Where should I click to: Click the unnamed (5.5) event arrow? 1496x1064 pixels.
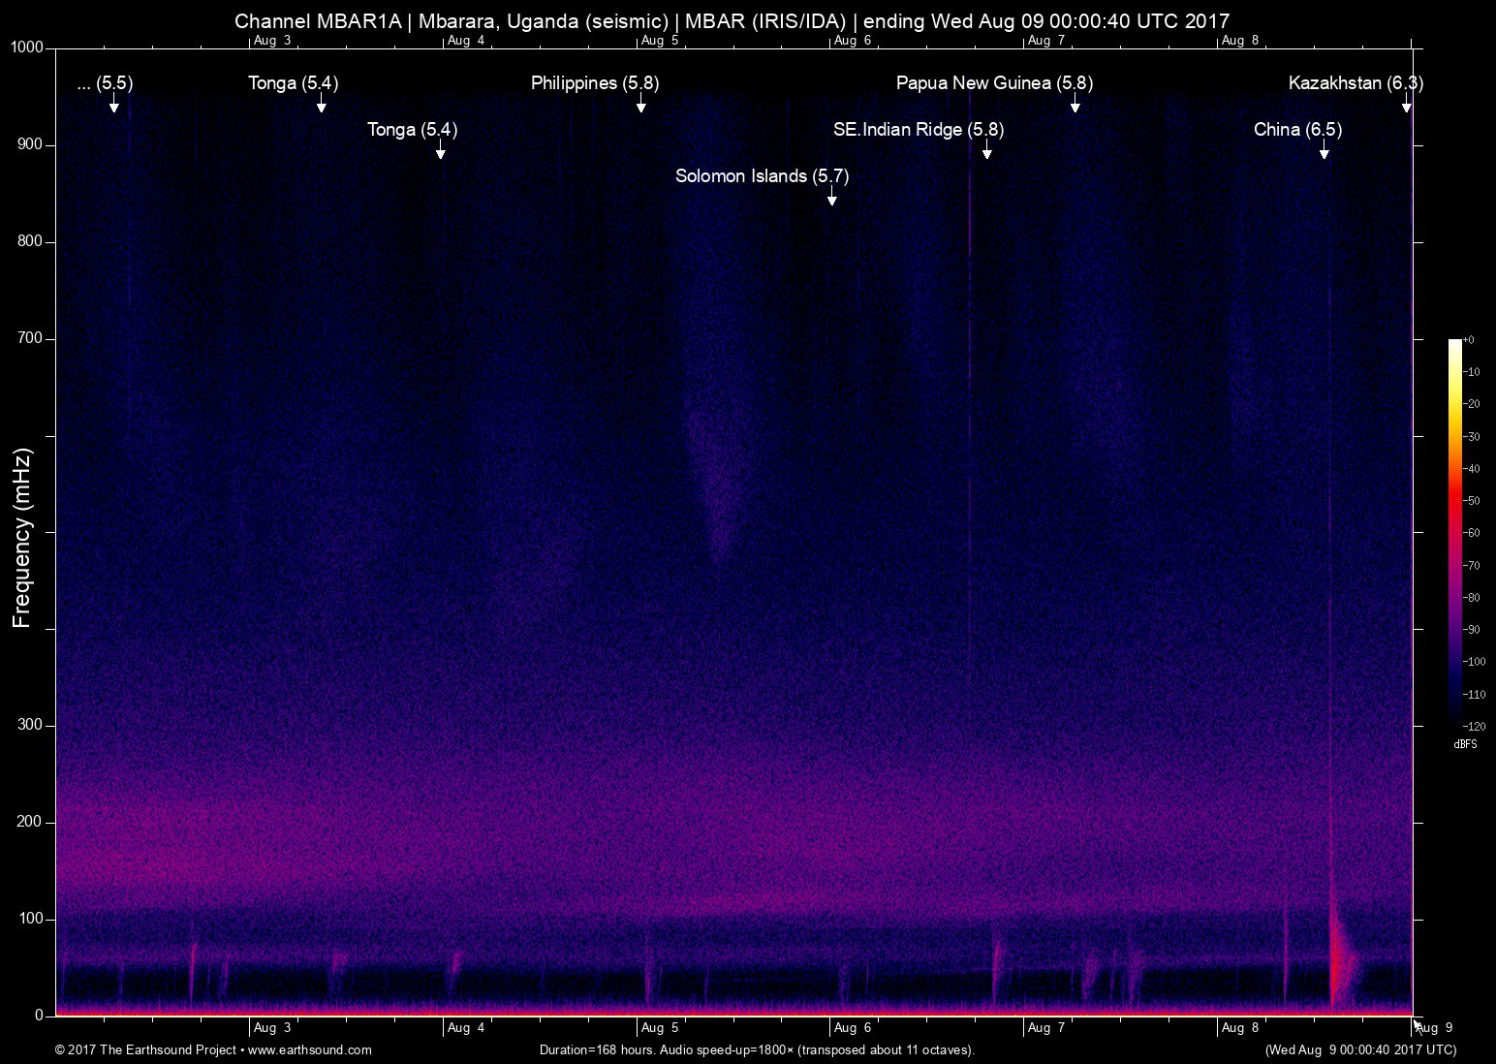click(113, 109)
